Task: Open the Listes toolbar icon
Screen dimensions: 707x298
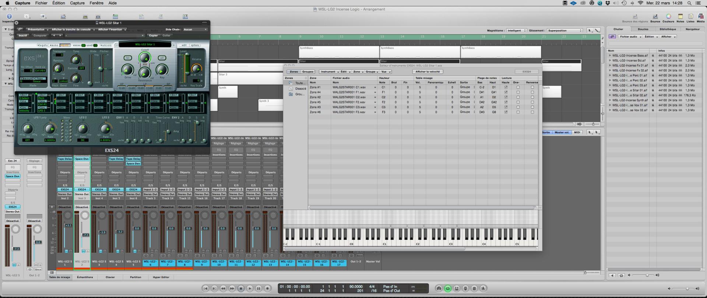Action: click(x=690, y=17)
